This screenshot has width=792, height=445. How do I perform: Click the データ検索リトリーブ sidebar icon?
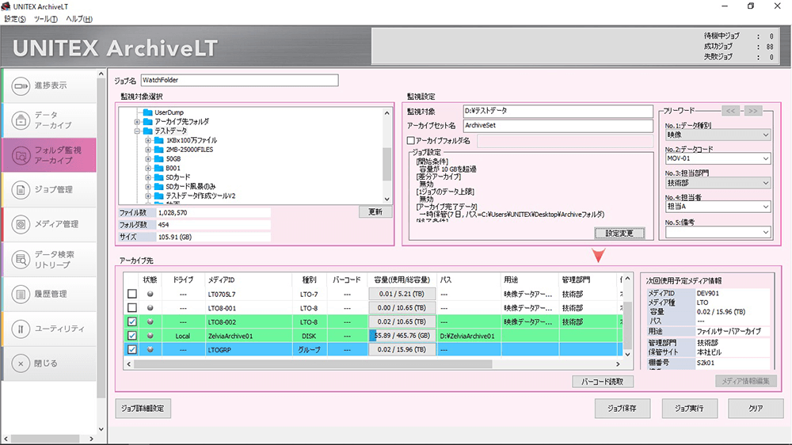(21, 260)
